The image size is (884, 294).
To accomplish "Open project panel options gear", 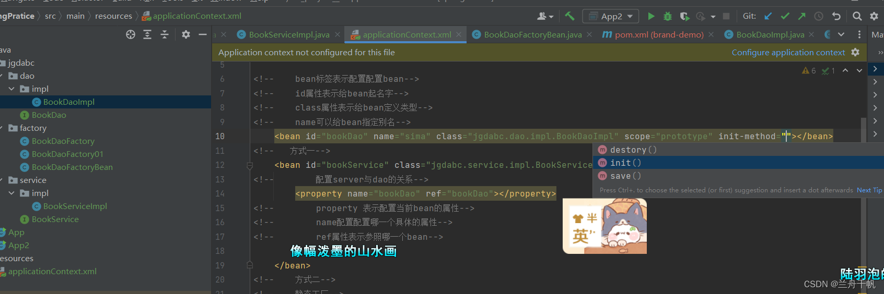I will (x=186, y=34).
